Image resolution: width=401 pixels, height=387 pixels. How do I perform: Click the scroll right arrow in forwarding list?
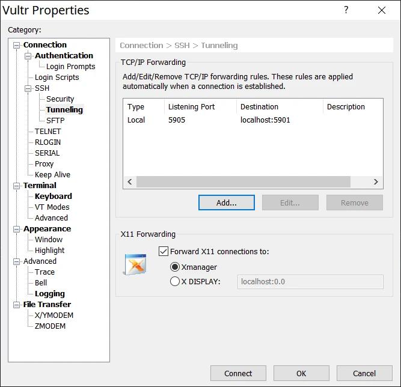[x=376, y=181]
